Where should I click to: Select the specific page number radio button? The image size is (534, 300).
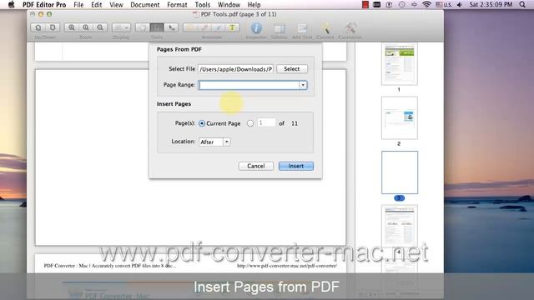(250, 123)
